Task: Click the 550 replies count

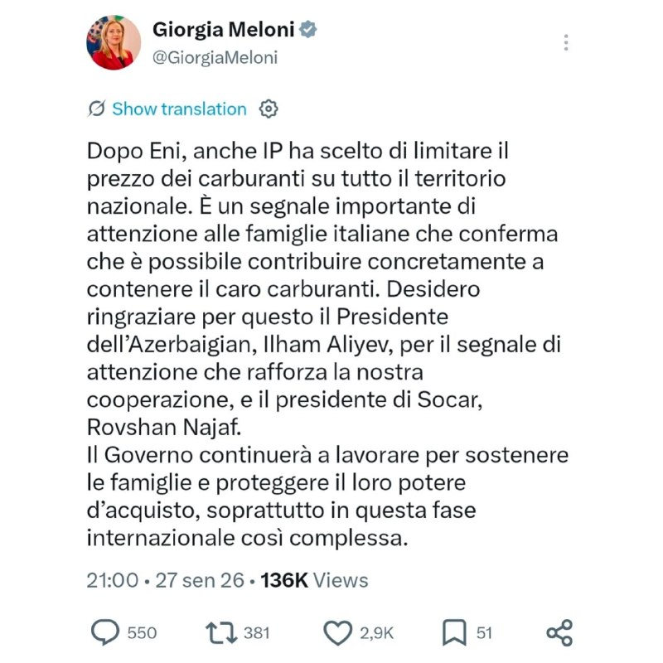Action: pyautogui.click(x=142, y=633)
